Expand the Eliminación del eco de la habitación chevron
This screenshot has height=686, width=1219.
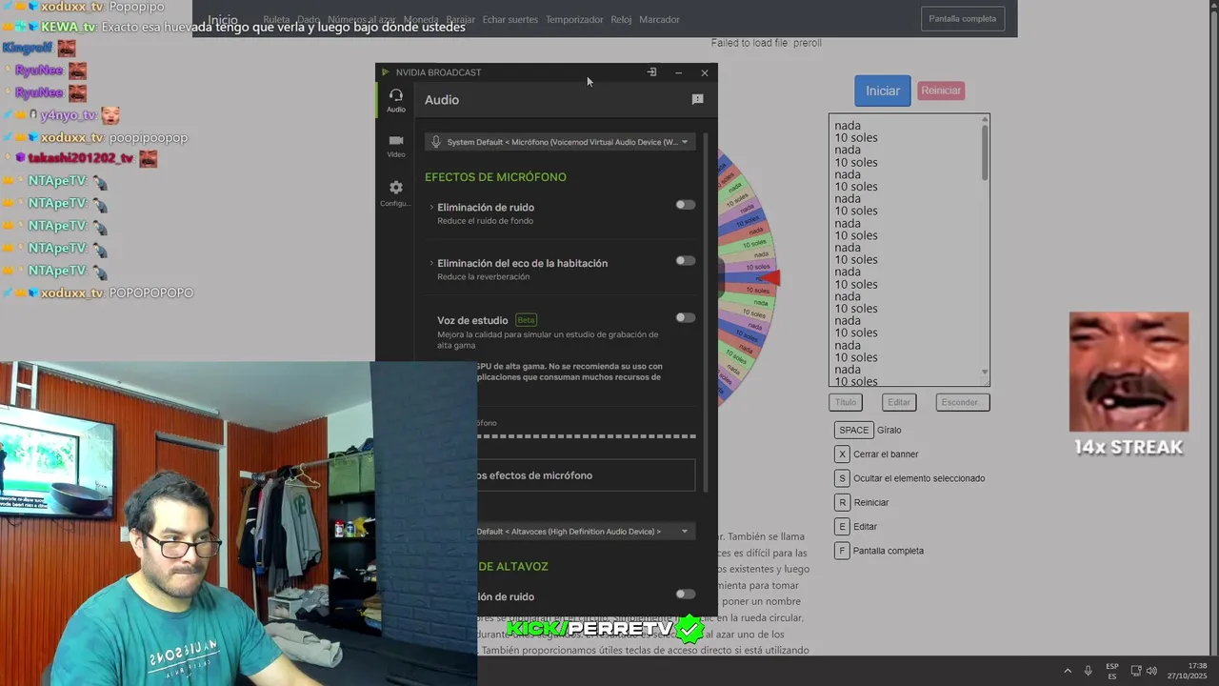click(x=431, y=263)
